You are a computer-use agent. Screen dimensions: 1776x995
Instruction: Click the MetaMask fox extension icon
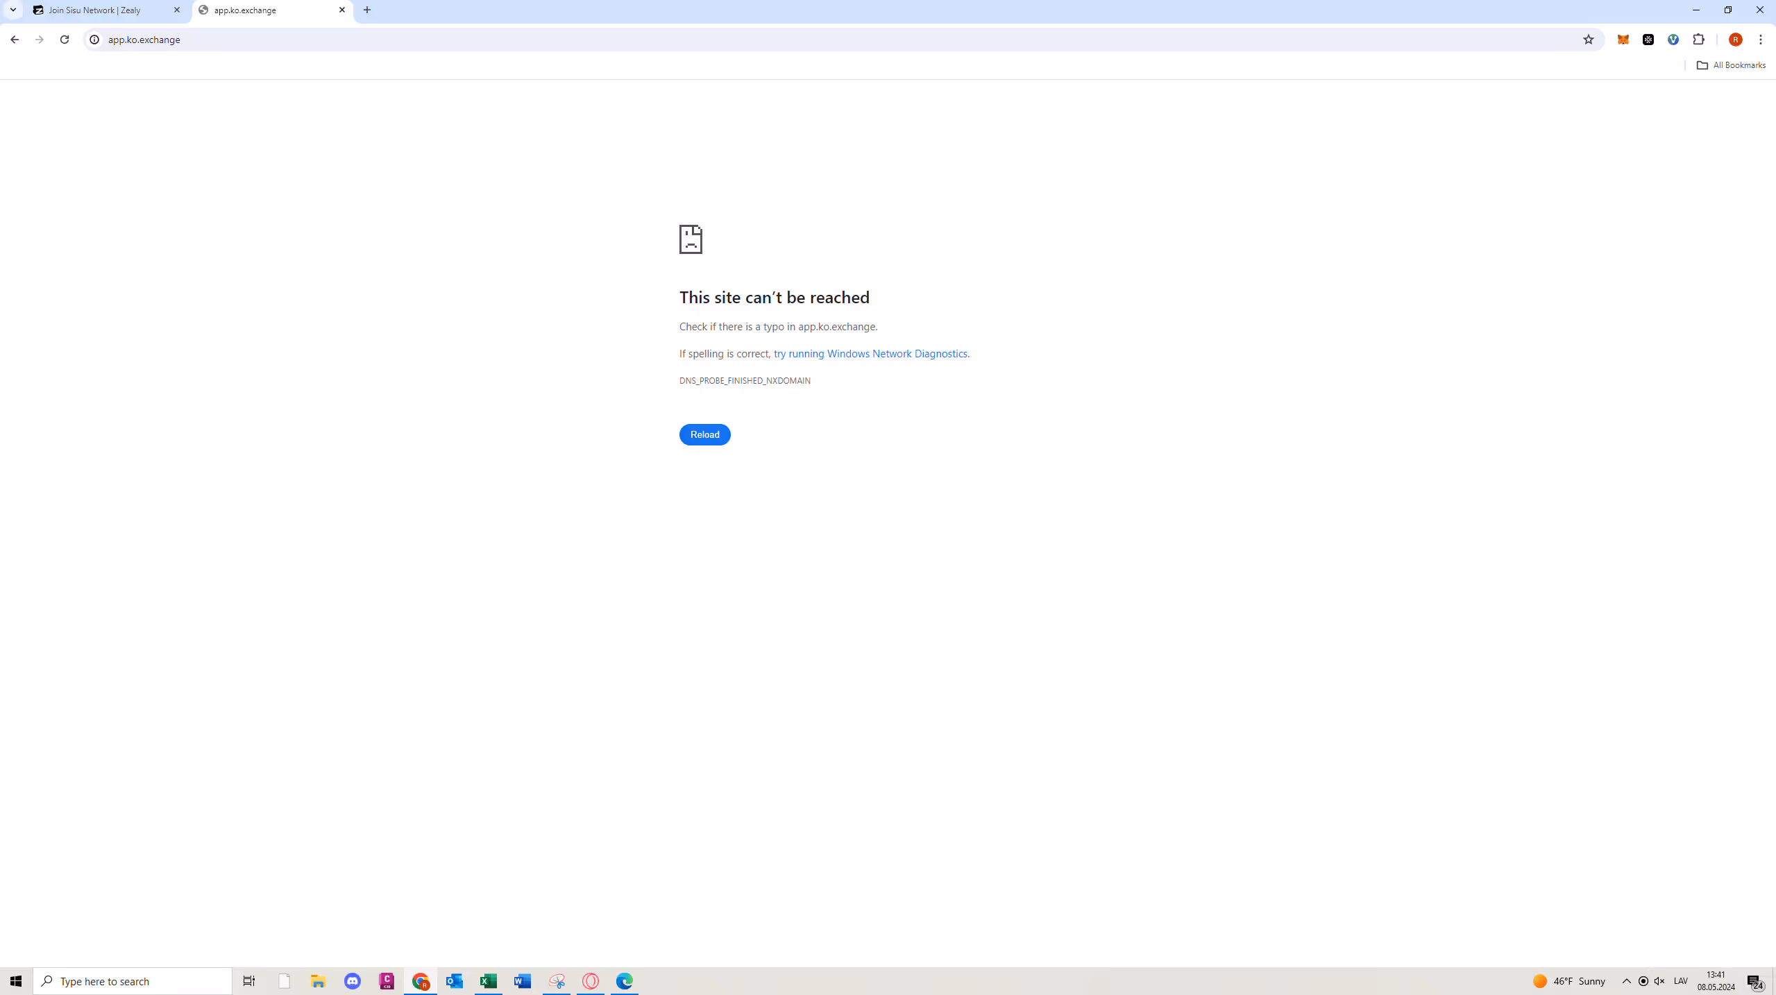(x=1623, y=40)
